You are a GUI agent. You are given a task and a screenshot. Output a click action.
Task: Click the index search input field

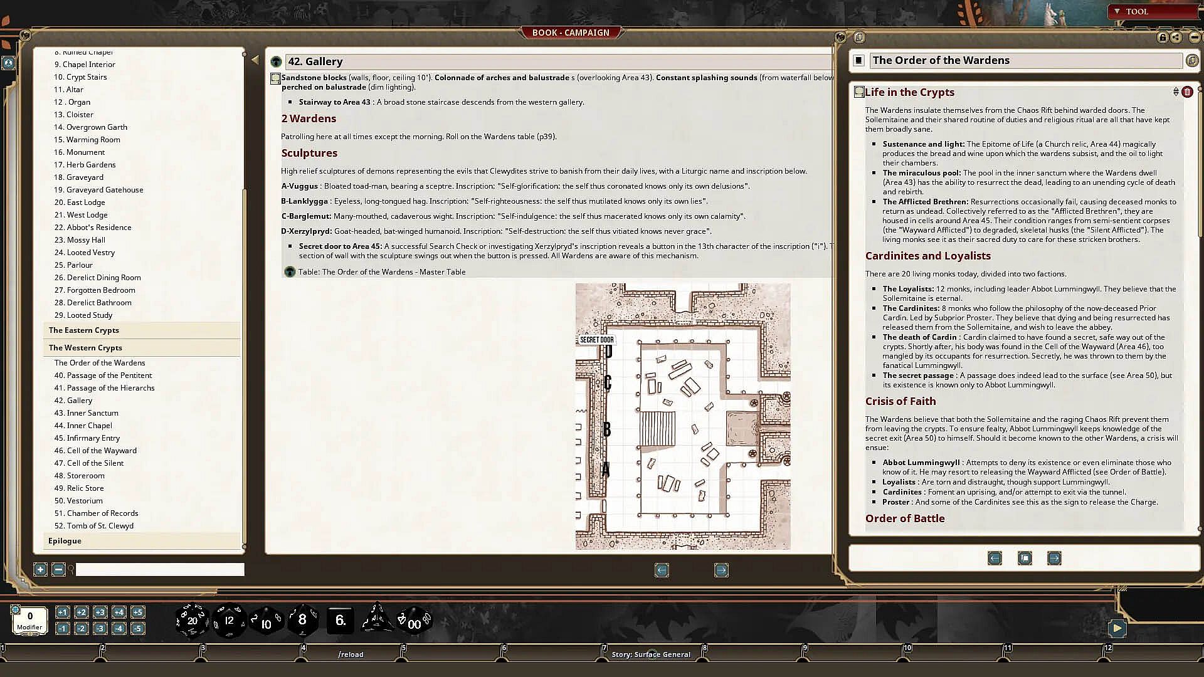click(159, 570)
